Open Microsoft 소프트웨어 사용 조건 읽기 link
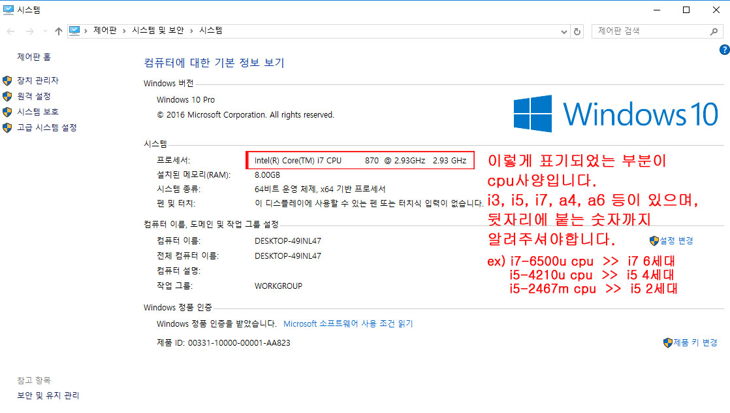The width and height of the screenshot is (730, 413). point(348,323)
